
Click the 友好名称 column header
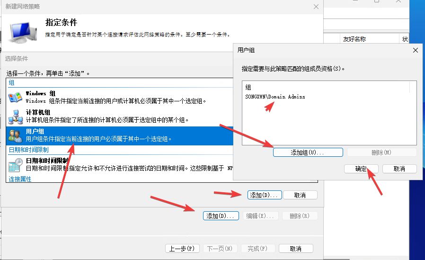pyautogui.click(x=354, y=39)
